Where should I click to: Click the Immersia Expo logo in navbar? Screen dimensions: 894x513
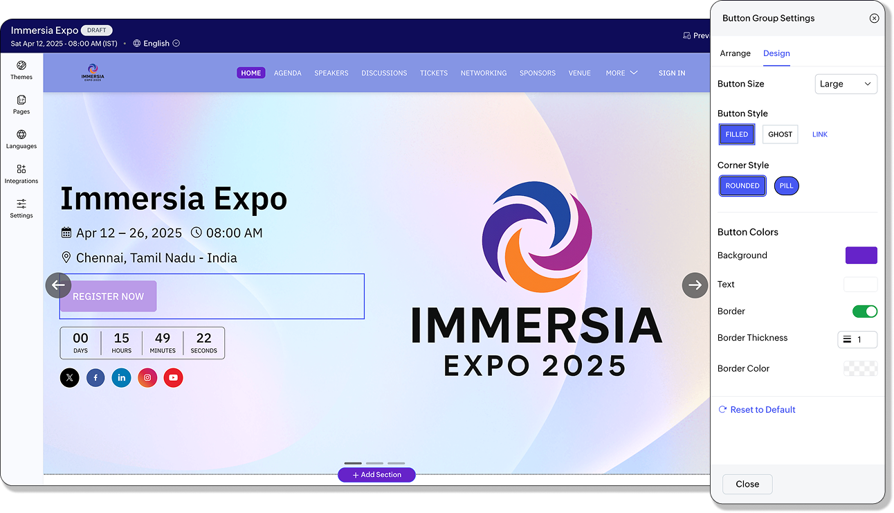pyautogui.click(x=92, y=73)
